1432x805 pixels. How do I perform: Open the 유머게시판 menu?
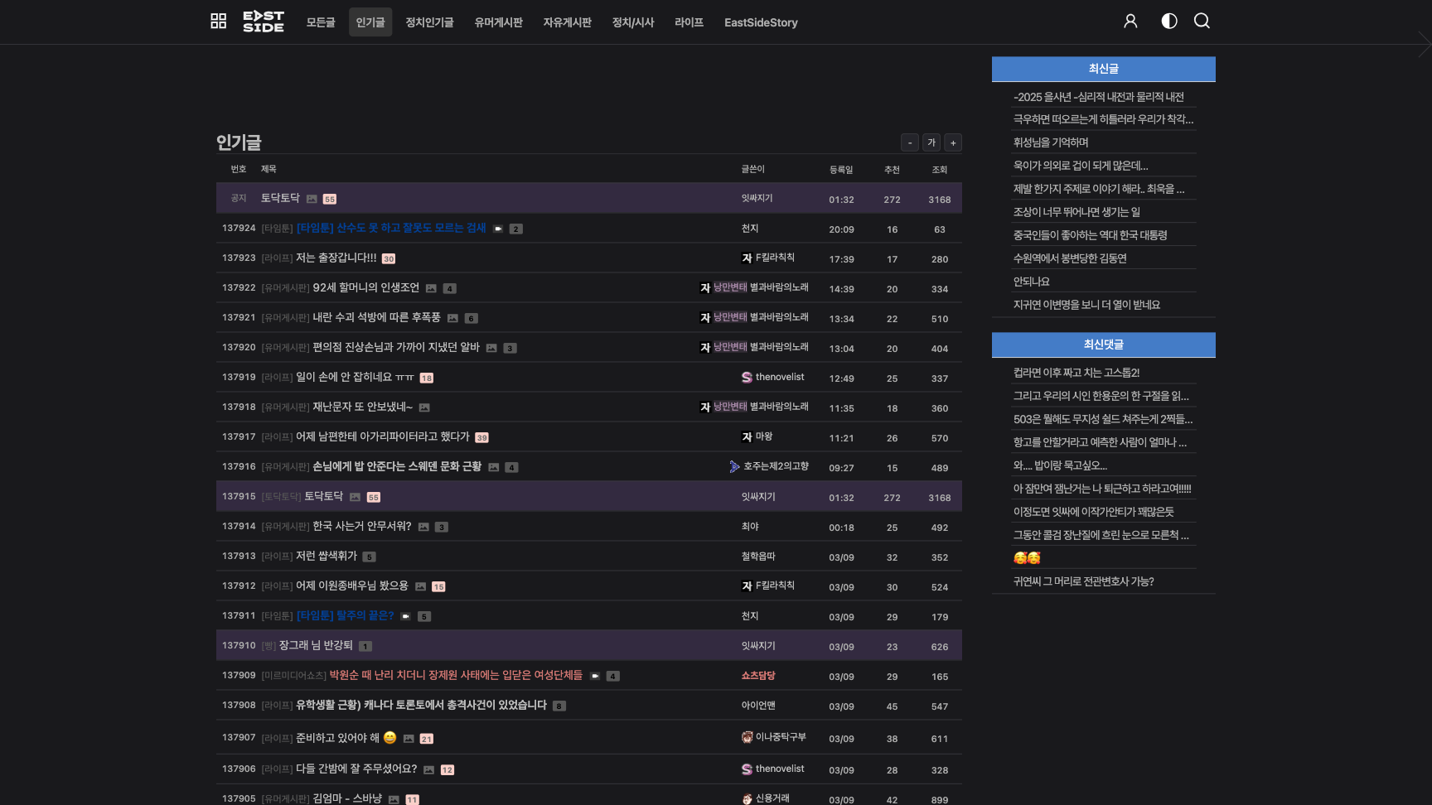498,22
